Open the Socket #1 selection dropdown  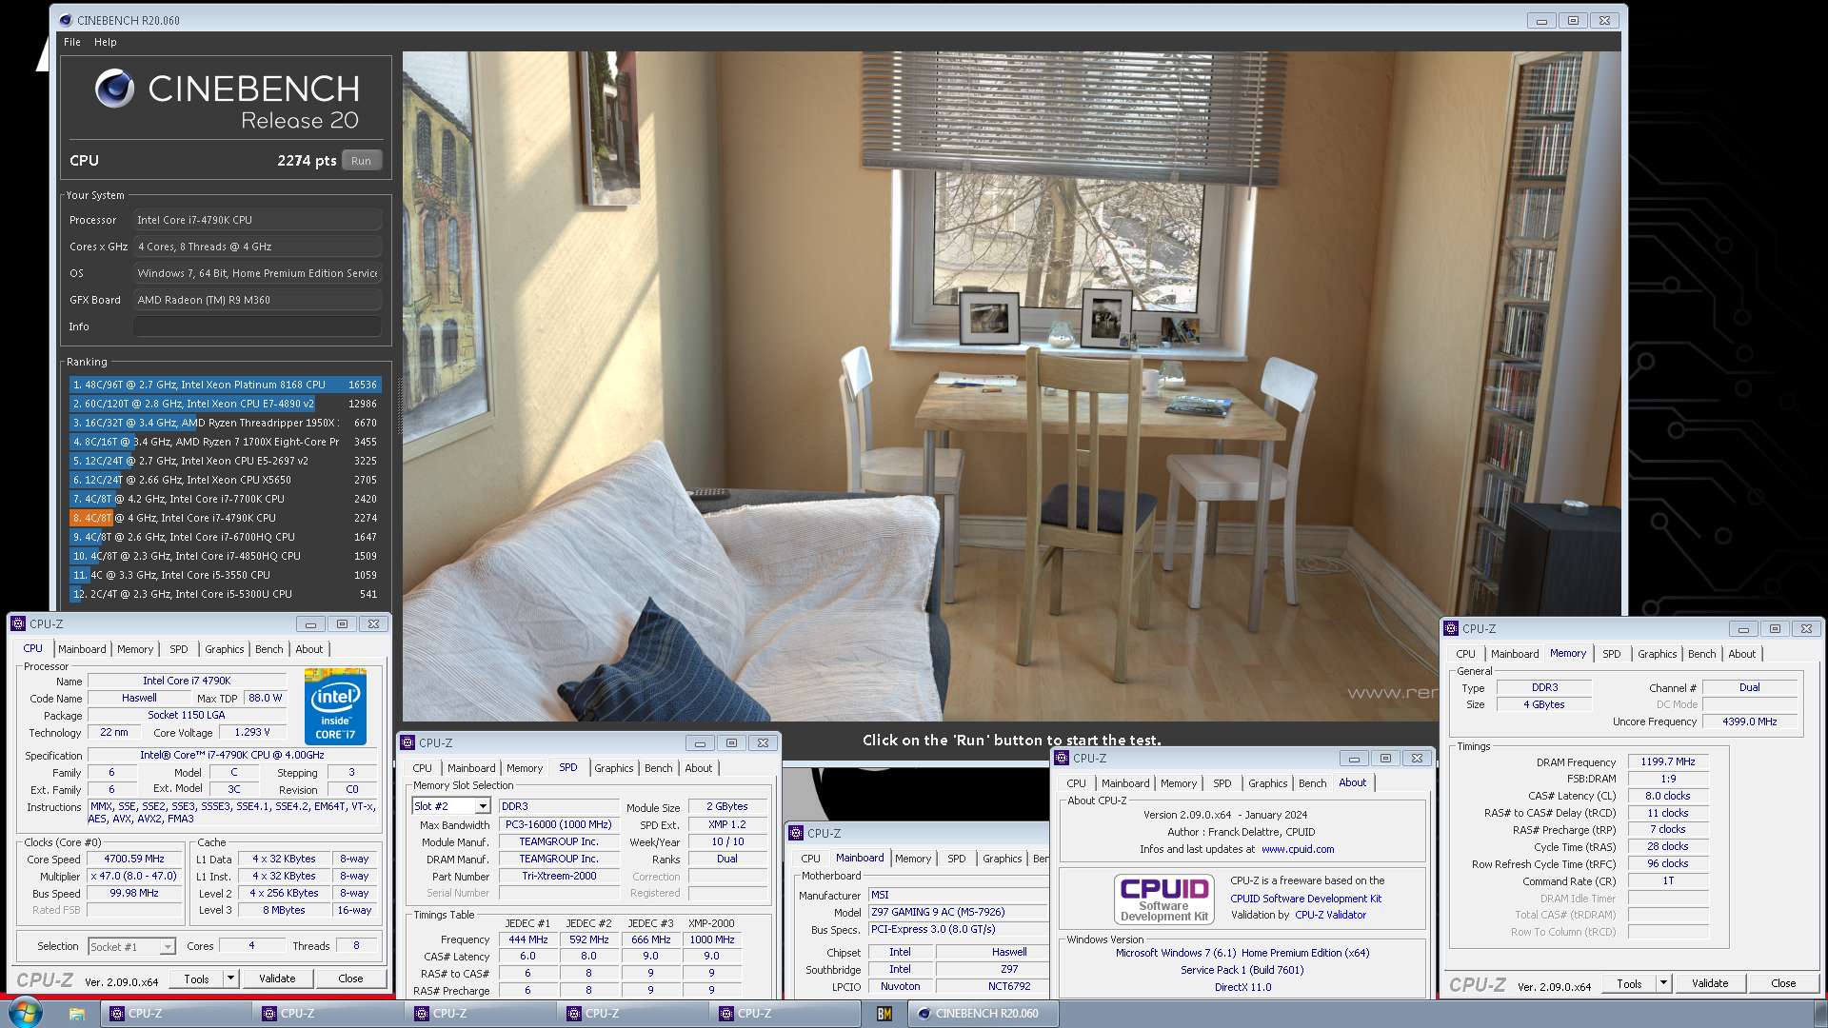168,947
